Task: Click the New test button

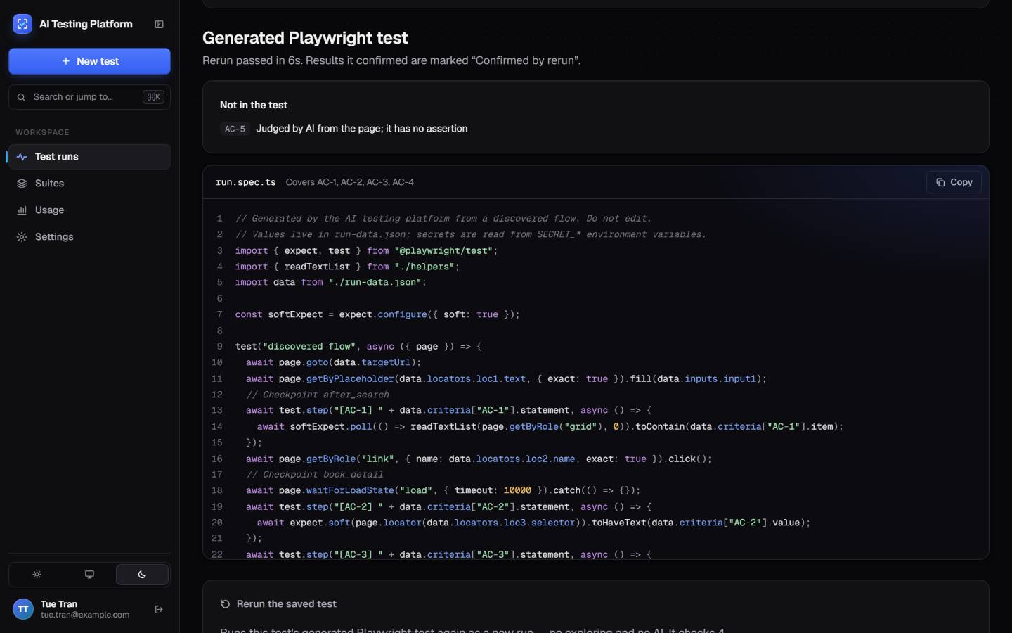Action: click(89, 61)
